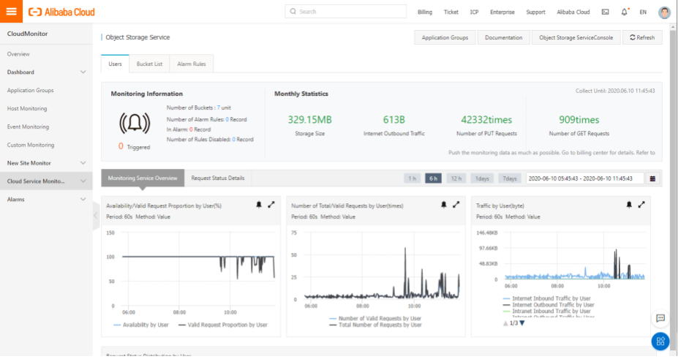Select the 6 h time range
Image resolution: width=681 pixels, height=359 pixels.
[434, 178]
